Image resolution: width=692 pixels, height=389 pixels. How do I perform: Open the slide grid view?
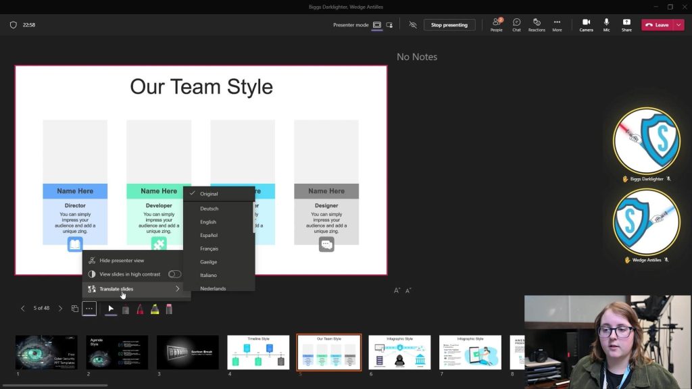tap(74, 308)
